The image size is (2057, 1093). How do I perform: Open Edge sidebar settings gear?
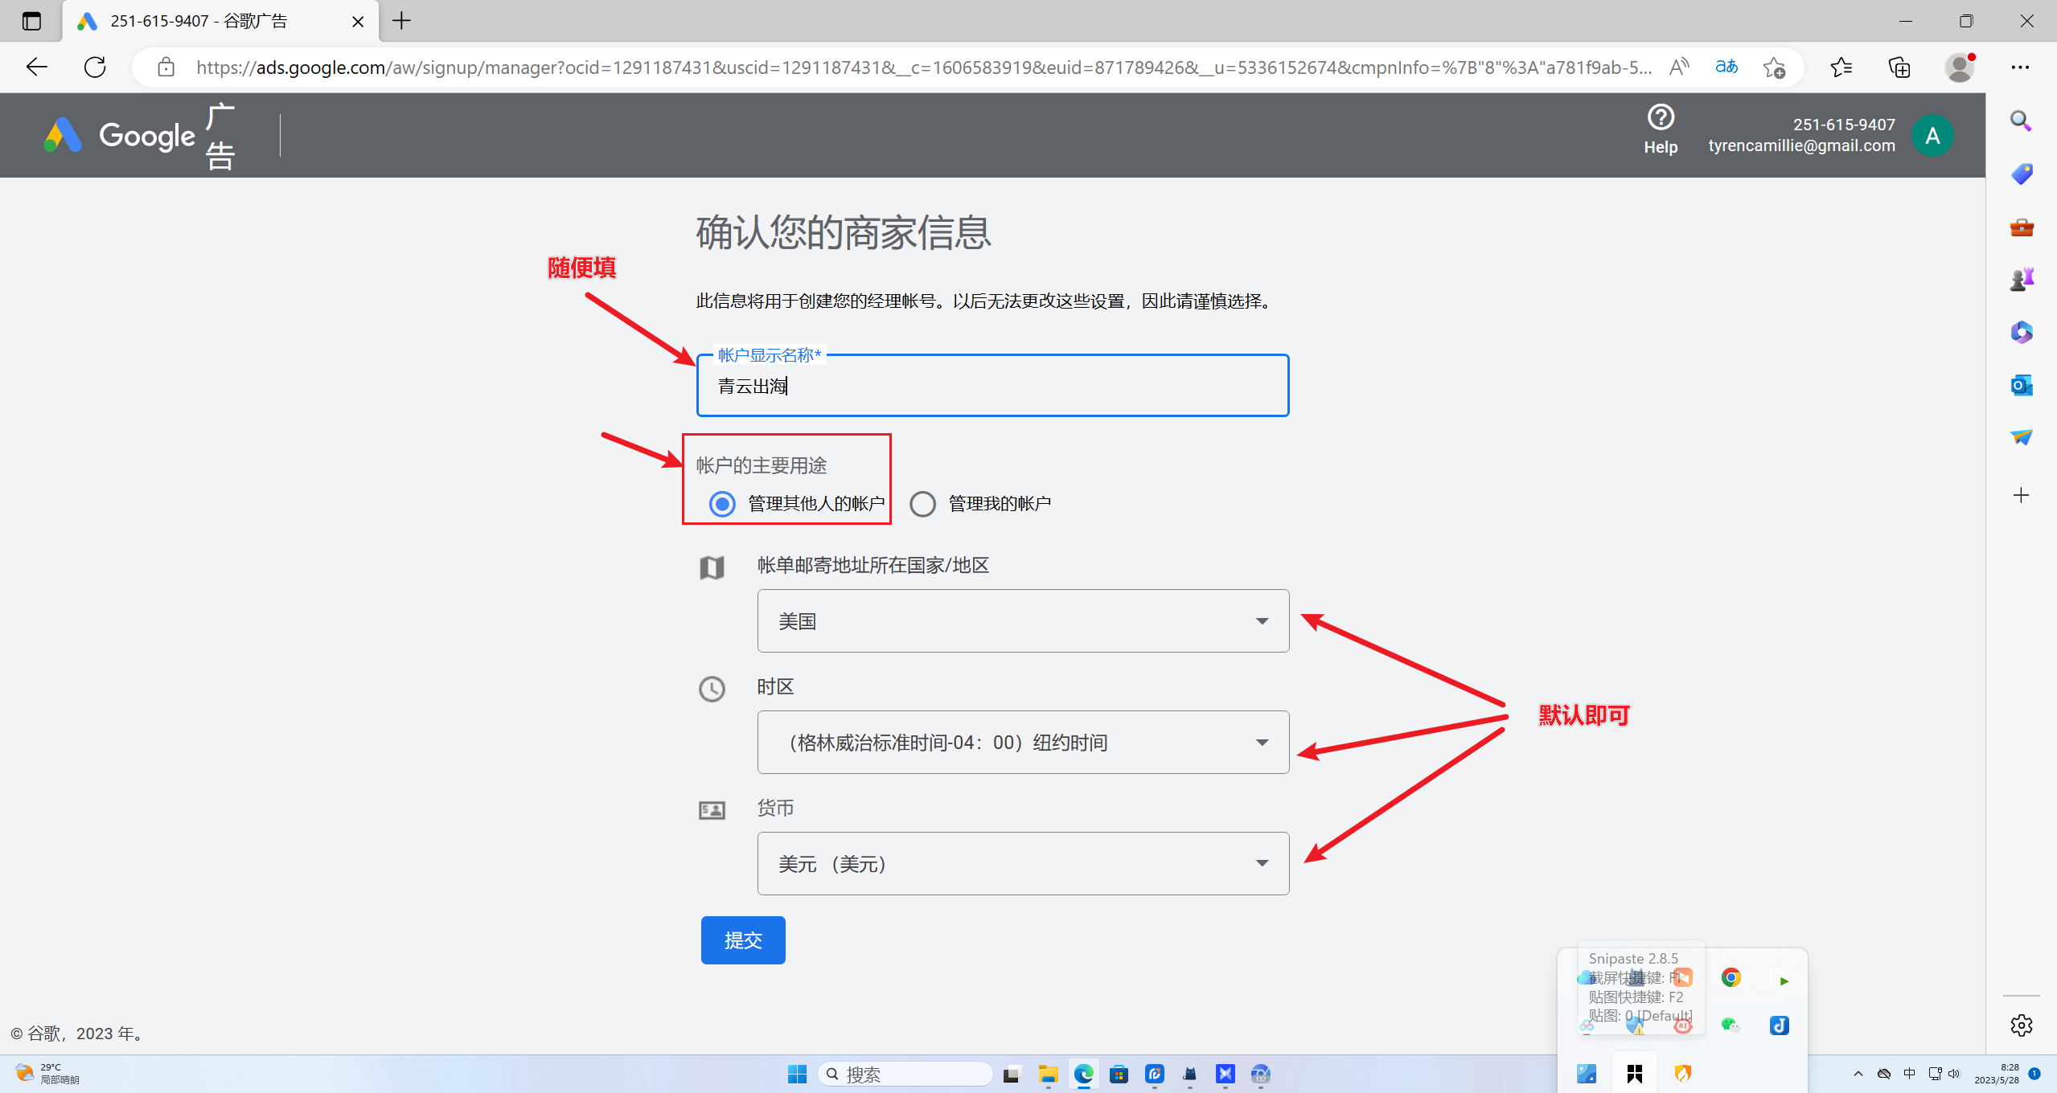coord(2021,1025)
